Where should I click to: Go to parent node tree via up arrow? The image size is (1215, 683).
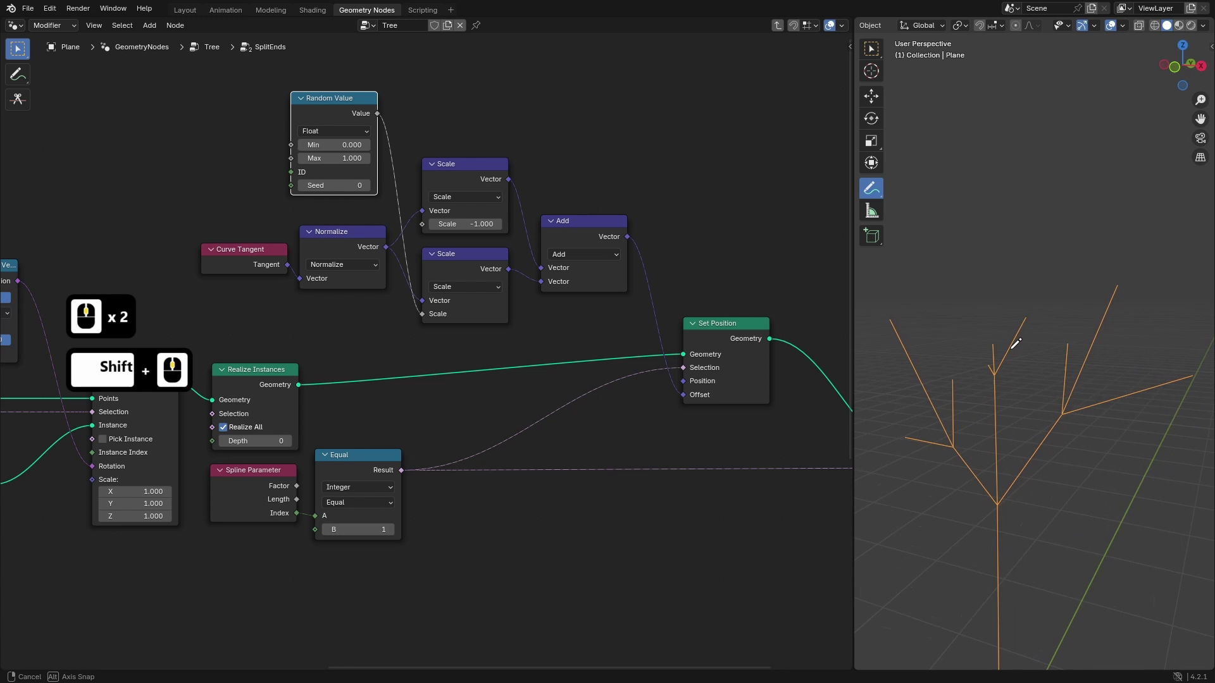click(x=778, y=25)
